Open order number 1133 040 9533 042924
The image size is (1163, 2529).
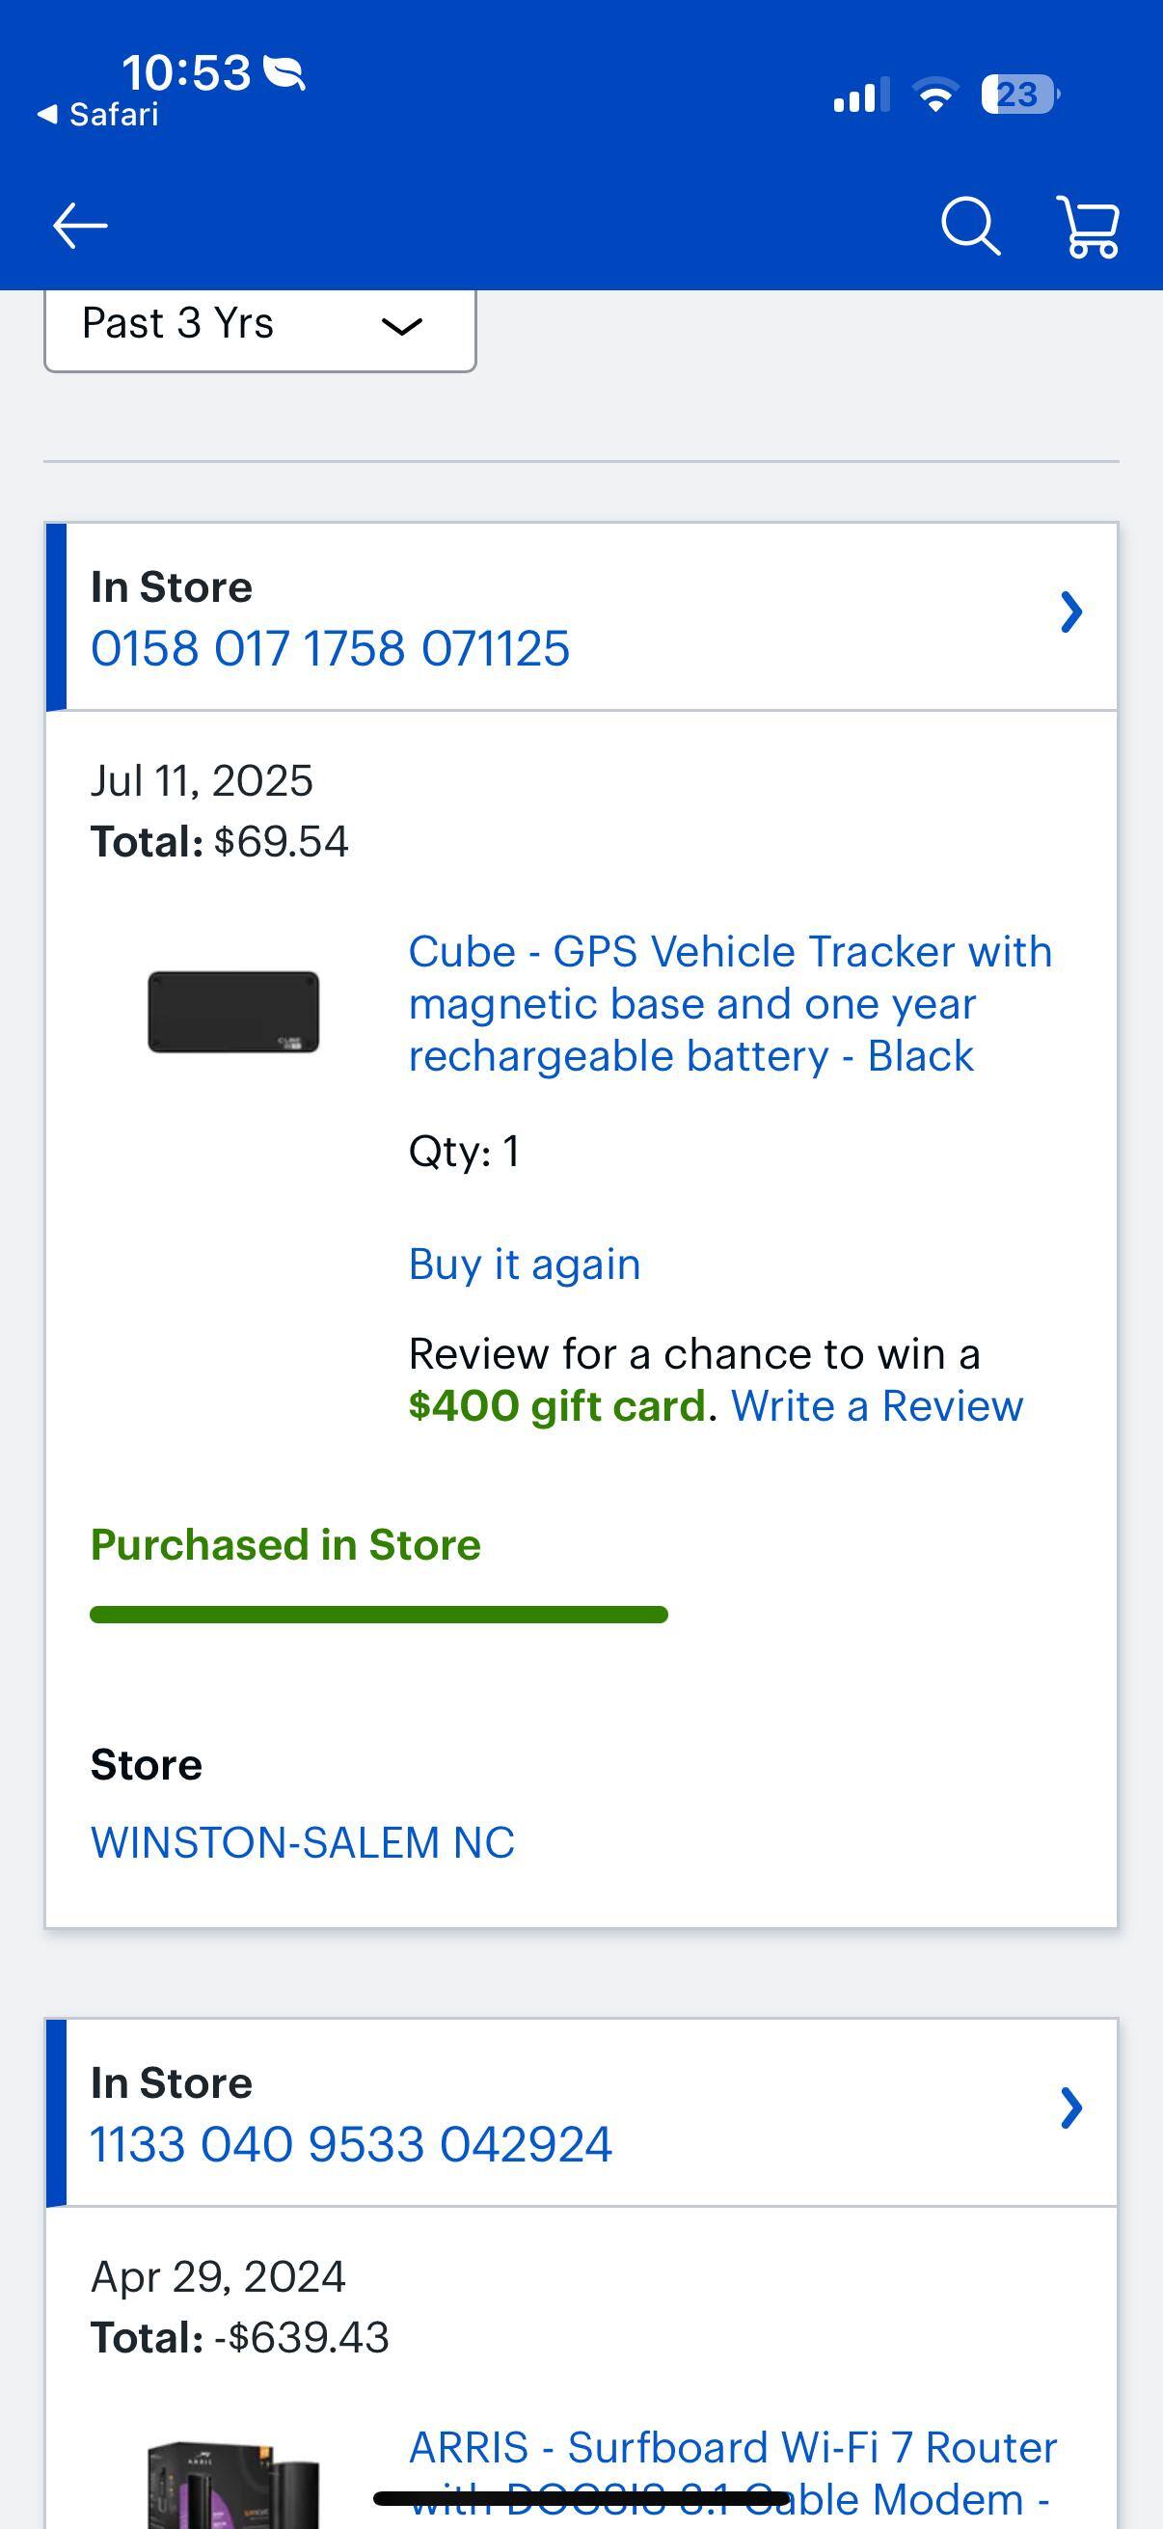click(349, 2143)
